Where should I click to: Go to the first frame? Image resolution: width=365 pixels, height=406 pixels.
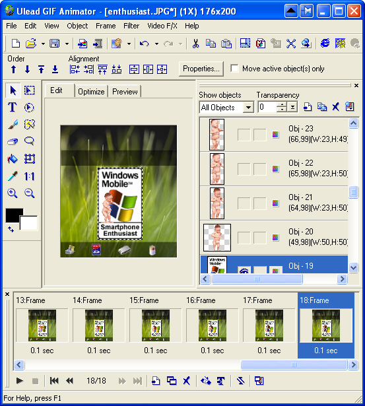click(54, 381)
